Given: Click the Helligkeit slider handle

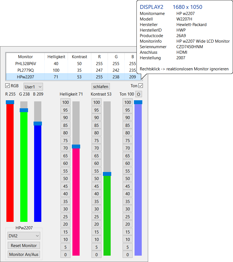Looking at the screenshot, I should pos(76,147).
